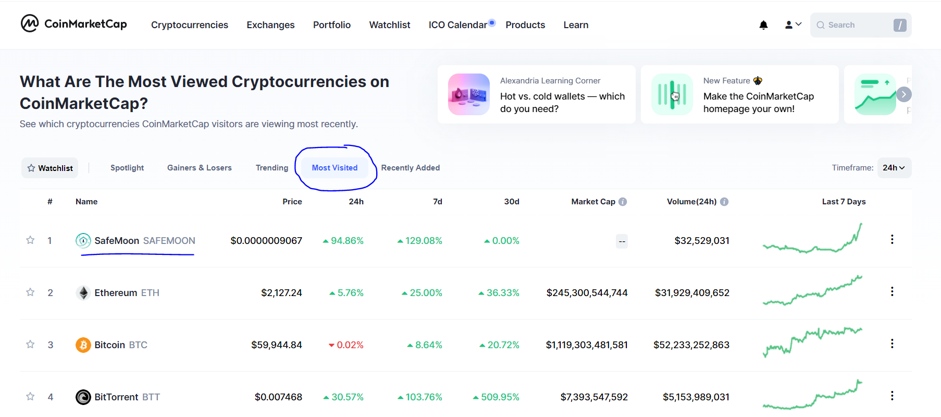Click the BitTorrent coin icon

coord(83,397)
